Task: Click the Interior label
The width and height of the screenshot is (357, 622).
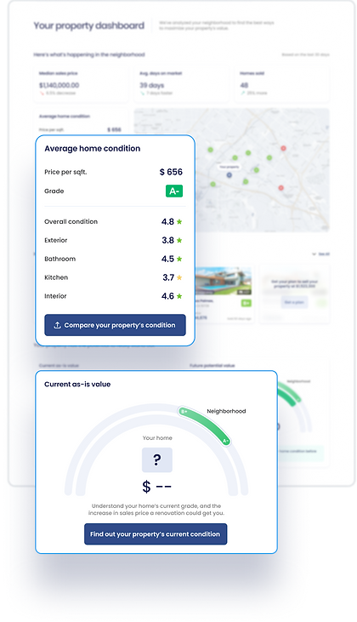Action: tap(55, 296)
